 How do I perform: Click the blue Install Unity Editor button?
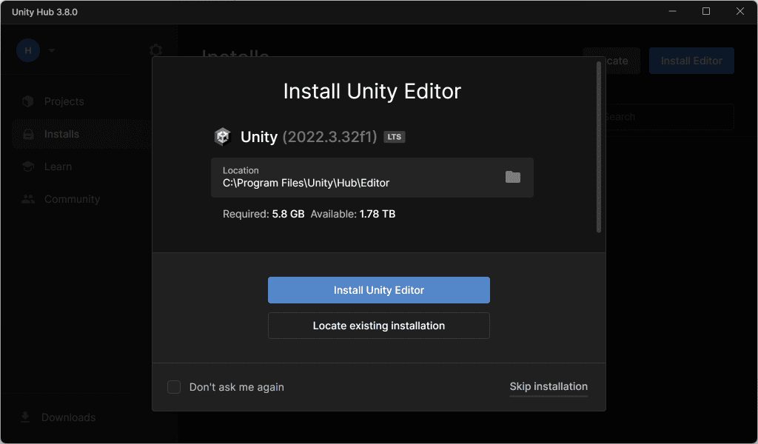coord(379,290)
